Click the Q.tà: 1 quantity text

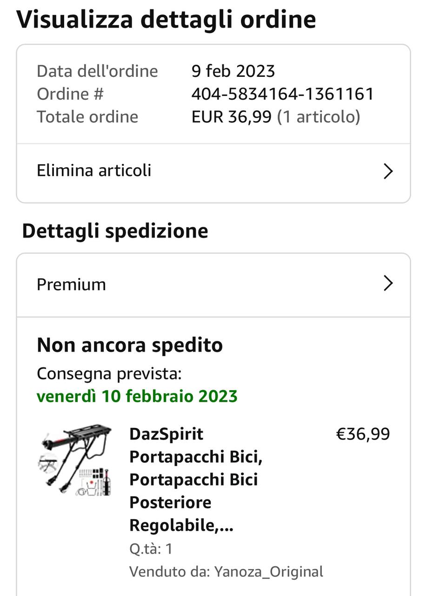point(151,549)
